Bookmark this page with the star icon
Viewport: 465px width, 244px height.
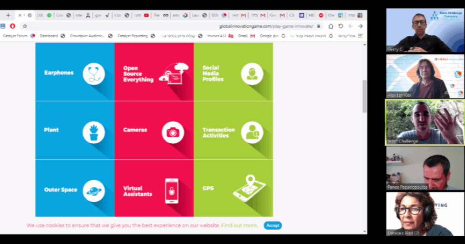tap(25, 26)
